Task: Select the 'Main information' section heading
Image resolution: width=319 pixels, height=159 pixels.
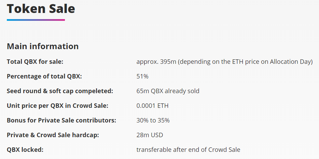Action: pos(43,46)
